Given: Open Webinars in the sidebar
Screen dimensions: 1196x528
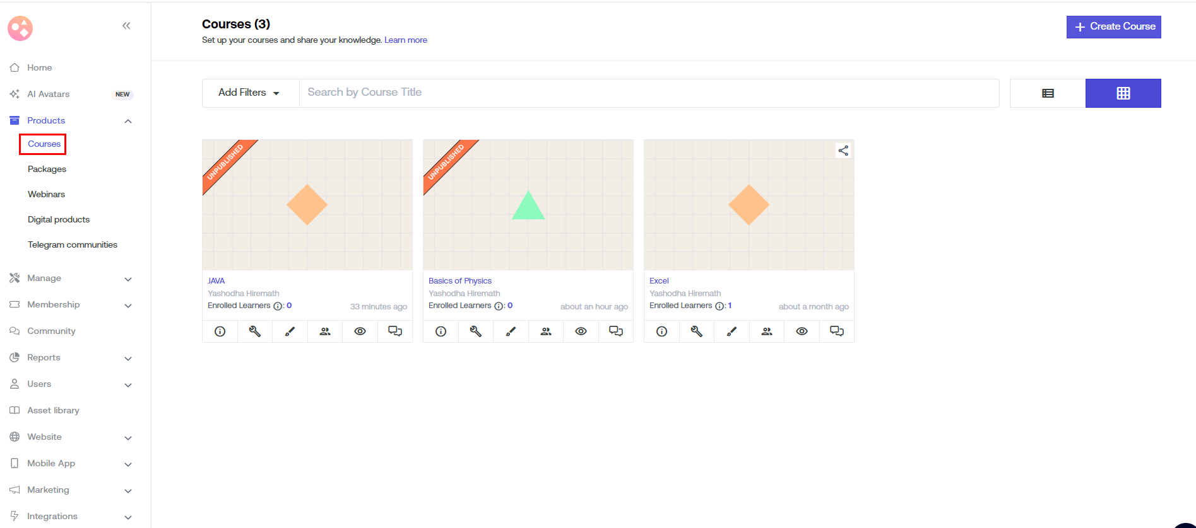Looking at the screenshot, I should [46, 194].
